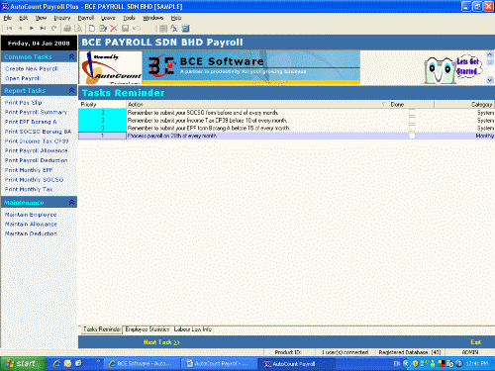495x371 pixels.
Task: Click the Print EPF Borang A link
Action: point(31,122)
